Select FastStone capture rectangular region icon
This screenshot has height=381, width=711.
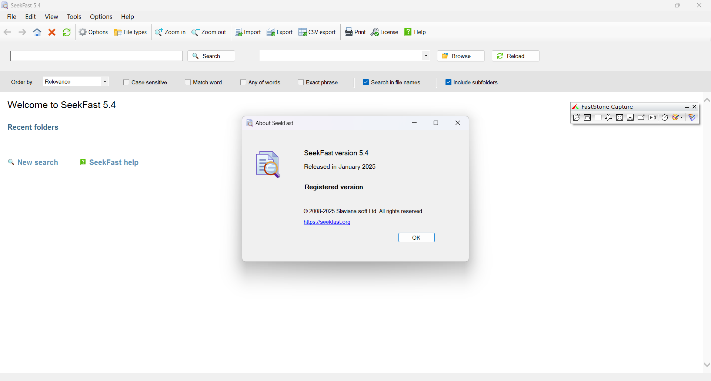click(598, 118)
